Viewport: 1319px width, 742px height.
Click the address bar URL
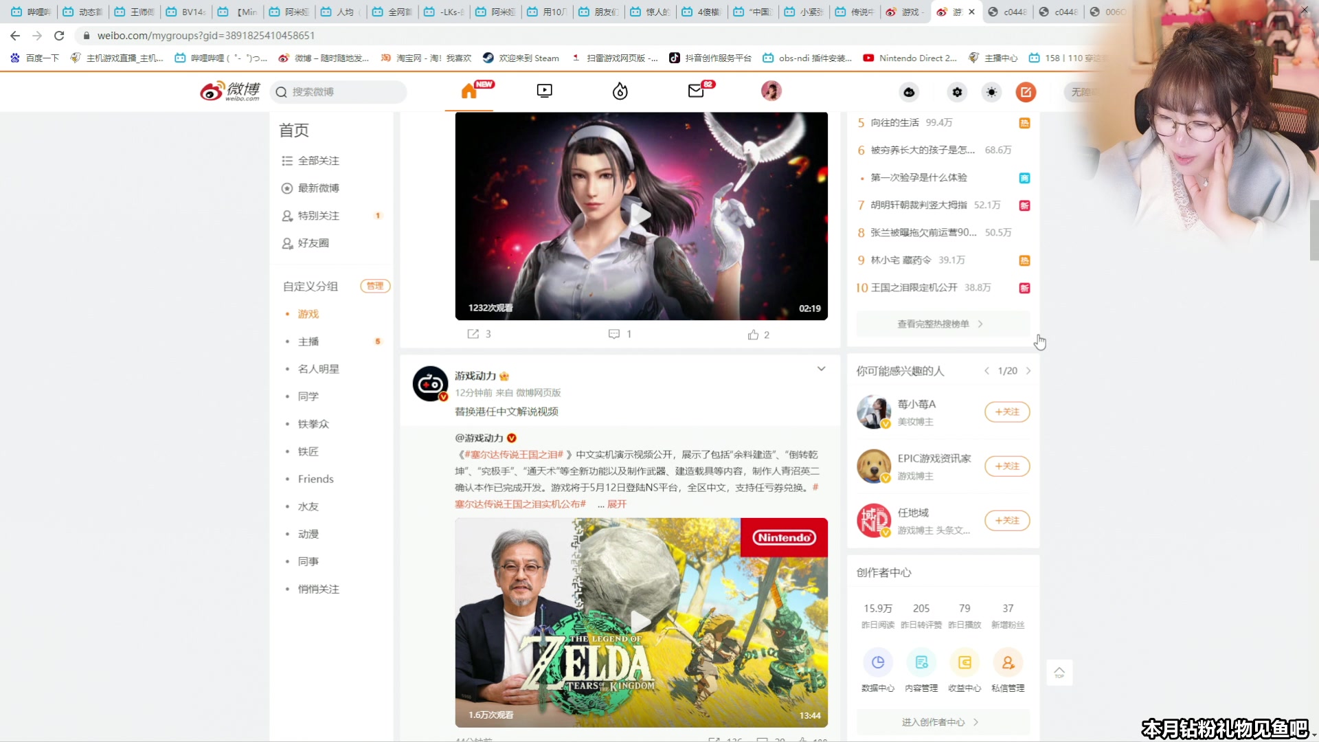point(206,35)
